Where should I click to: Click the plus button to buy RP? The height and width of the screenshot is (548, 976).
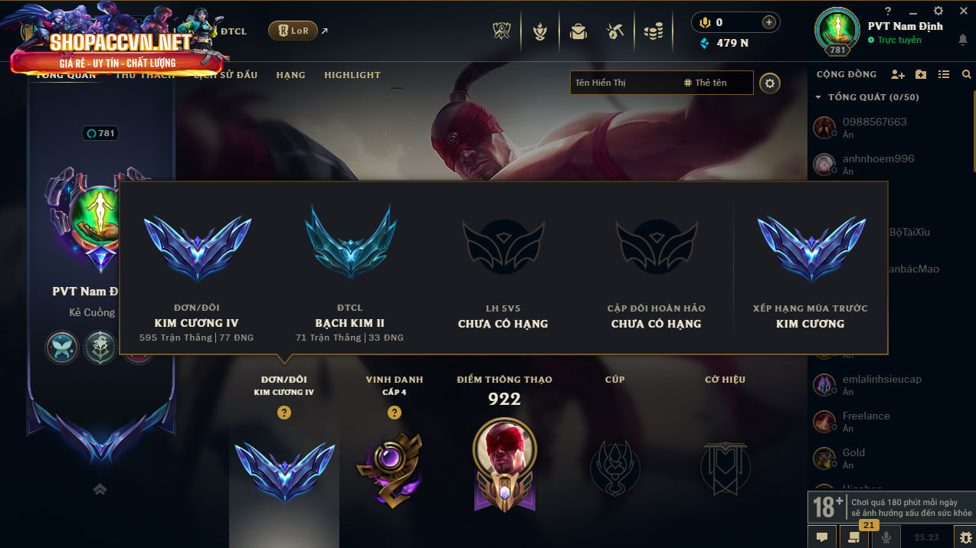[768, 22]
